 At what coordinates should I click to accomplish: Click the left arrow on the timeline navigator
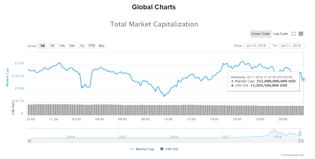pyautogui.click(x=30, y=141)
